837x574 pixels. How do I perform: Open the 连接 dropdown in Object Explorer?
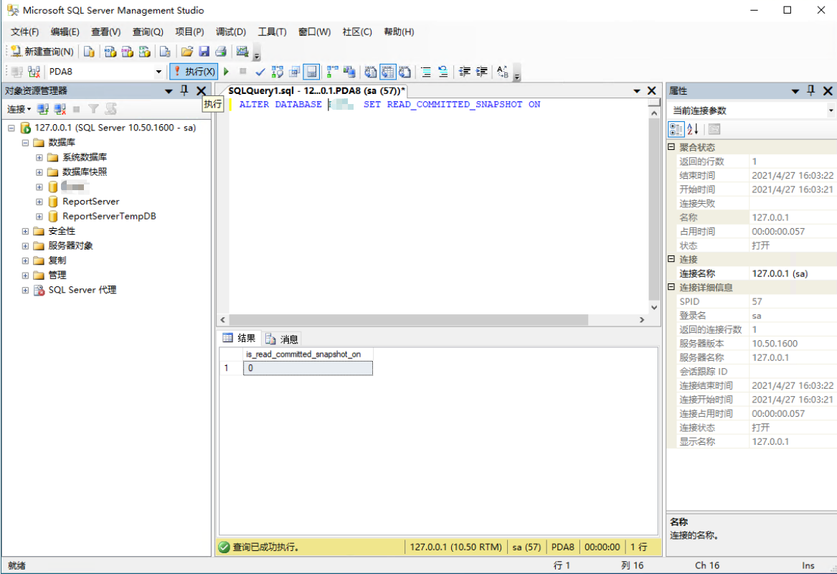point(19,109)
